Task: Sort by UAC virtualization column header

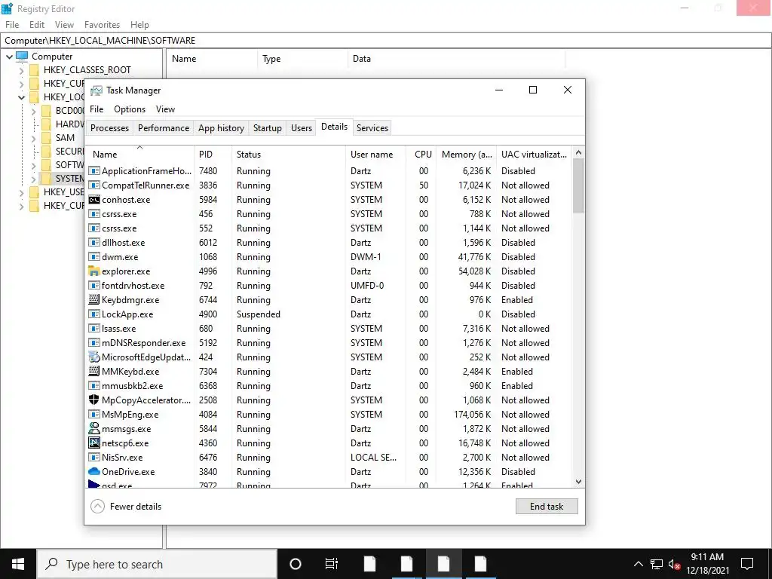Action: click(x=534, y=154)
